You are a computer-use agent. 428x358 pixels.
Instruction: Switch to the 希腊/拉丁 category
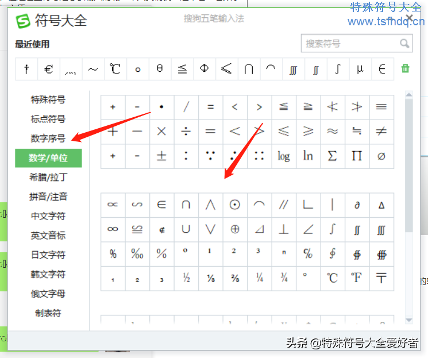point(48,177)
